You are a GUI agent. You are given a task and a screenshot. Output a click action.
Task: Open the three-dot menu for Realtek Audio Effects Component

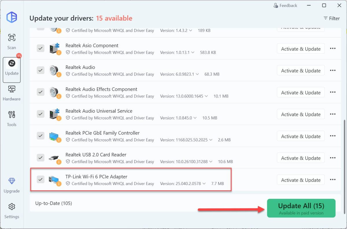(333, 92)
